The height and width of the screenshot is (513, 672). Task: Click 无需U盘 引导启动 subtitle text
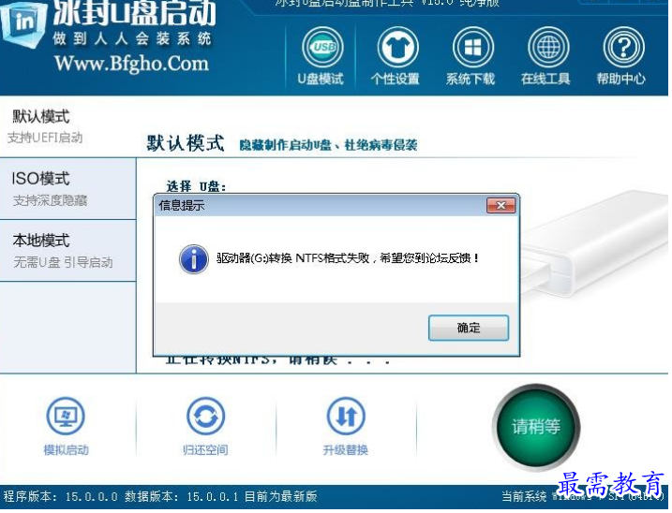63,262
